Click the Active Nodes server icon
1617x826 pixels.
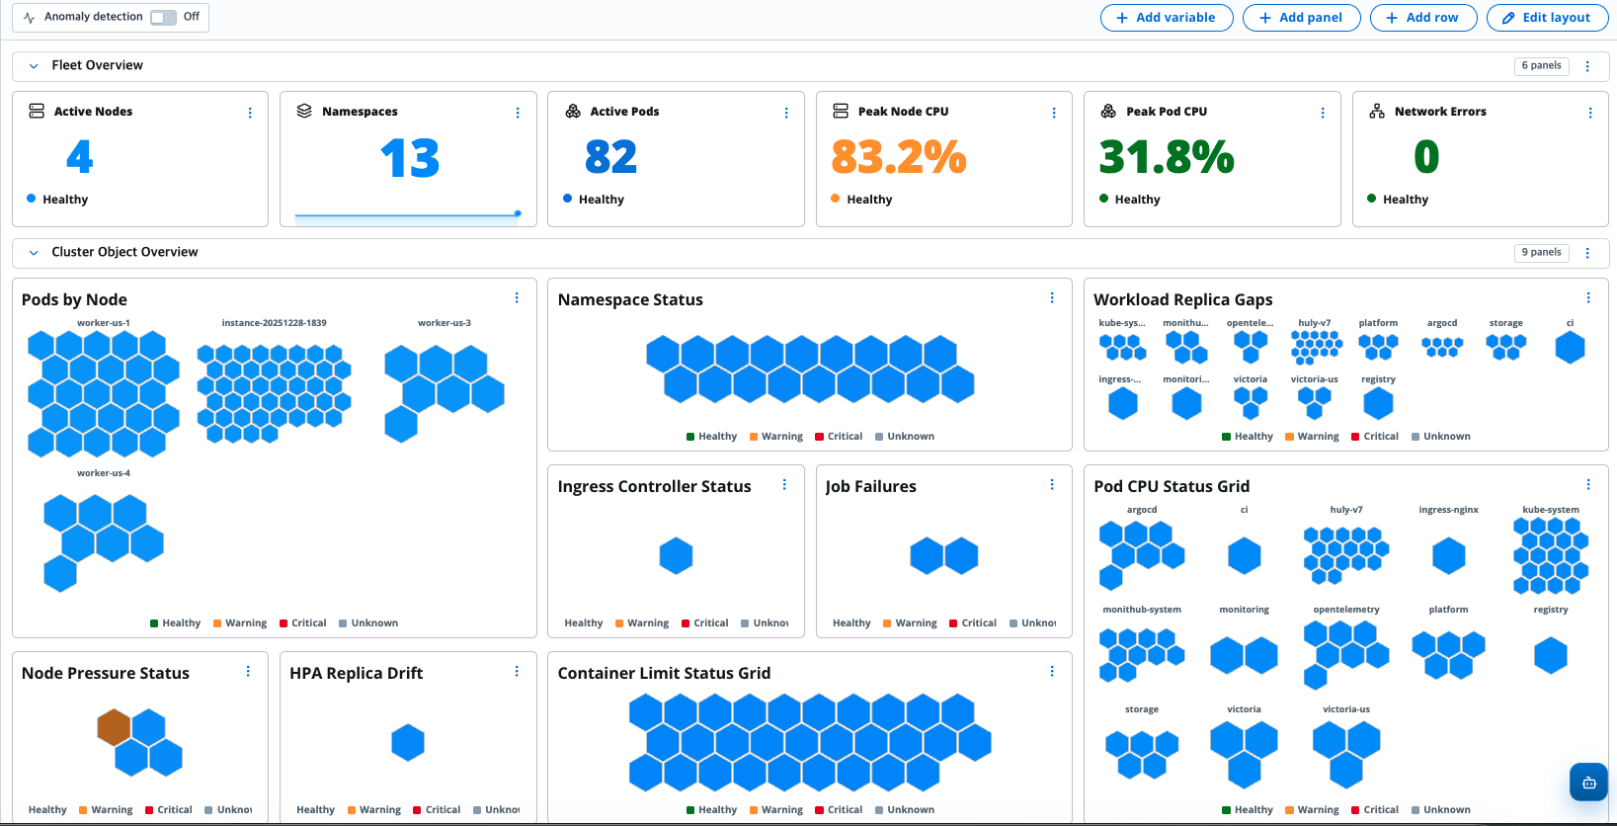click(37, 111)
